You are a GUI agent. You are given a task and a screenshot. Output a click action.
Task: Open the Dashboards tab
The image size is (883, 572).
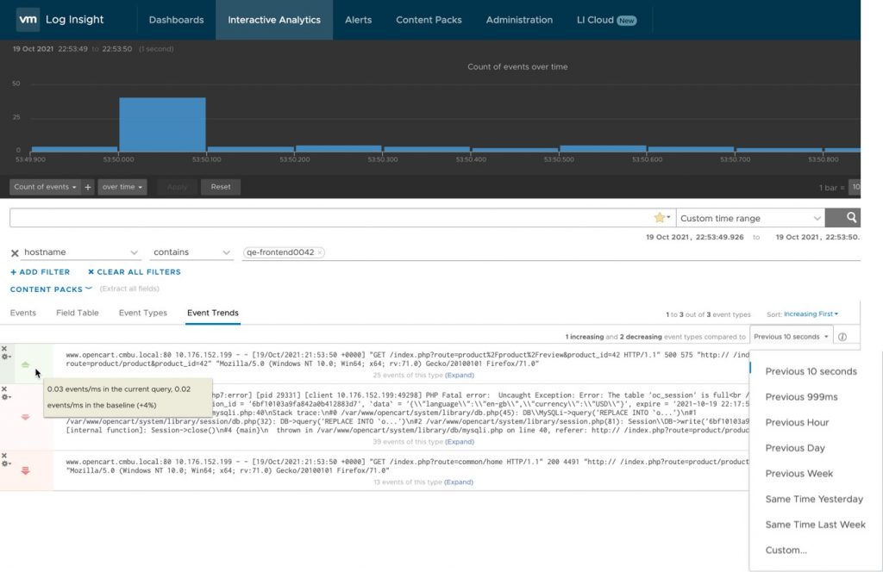[x=176, y=20]
